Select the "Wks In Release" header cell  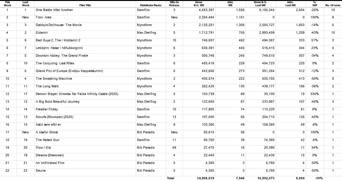point(174,4)
